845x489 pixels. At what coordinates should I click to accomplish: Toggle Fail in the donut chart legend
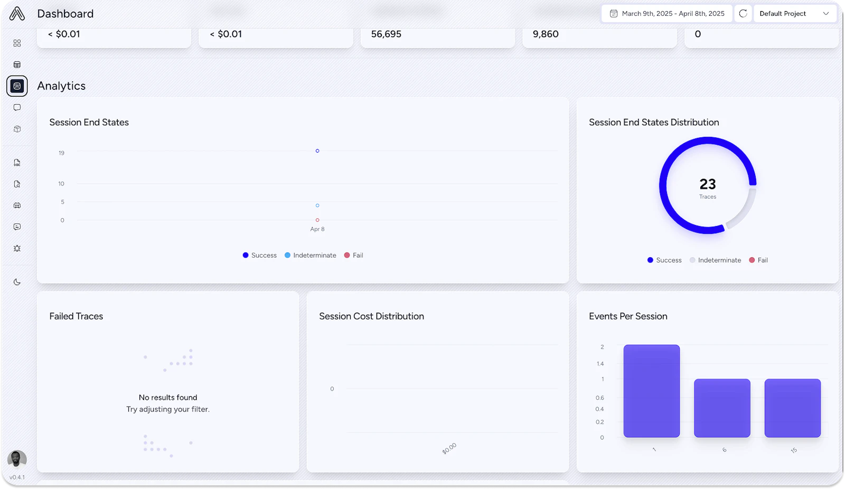(x=758, y=260)
